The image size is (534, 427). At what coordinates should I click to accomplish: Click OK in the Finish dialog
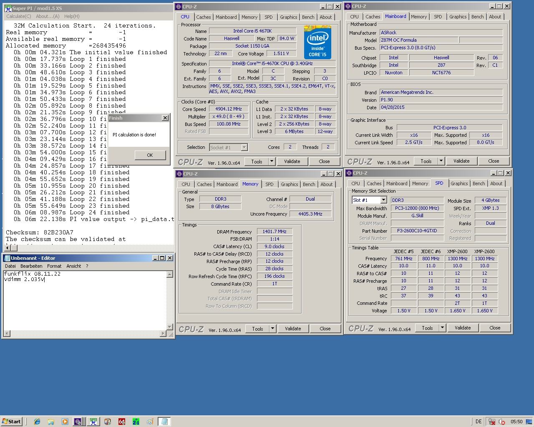tap(150, 155)
